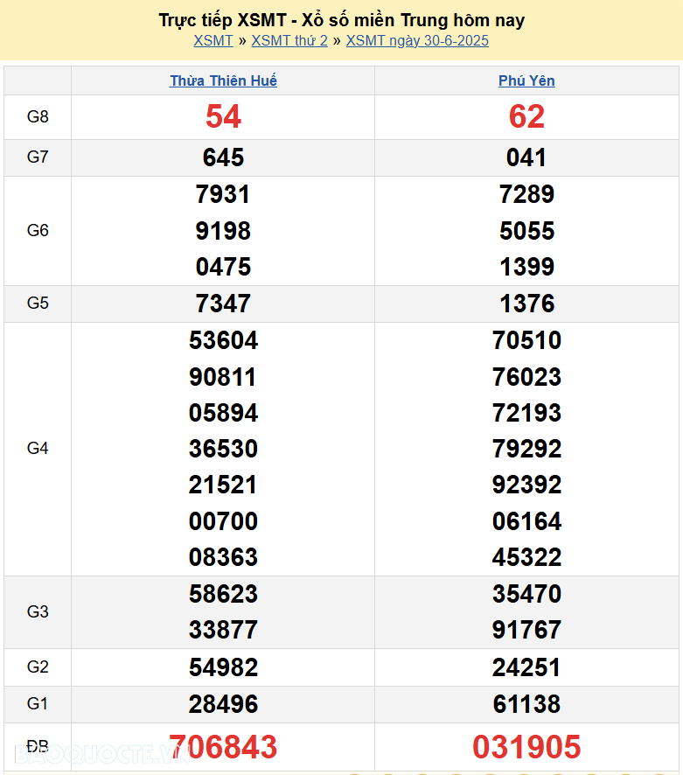Viewport: 683px width, 775px height.
Task: Select the G3 number 58623
Action: 223,594
